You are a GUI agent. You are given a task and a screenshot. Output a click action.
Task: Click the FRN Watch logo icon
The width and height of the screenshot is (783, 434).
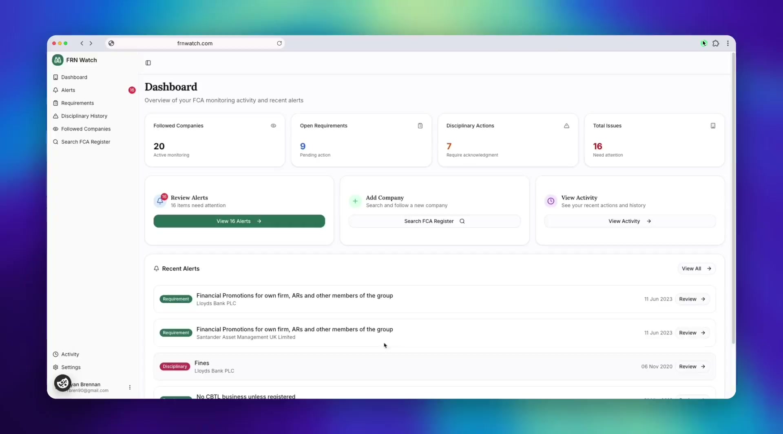coord(58,60)
